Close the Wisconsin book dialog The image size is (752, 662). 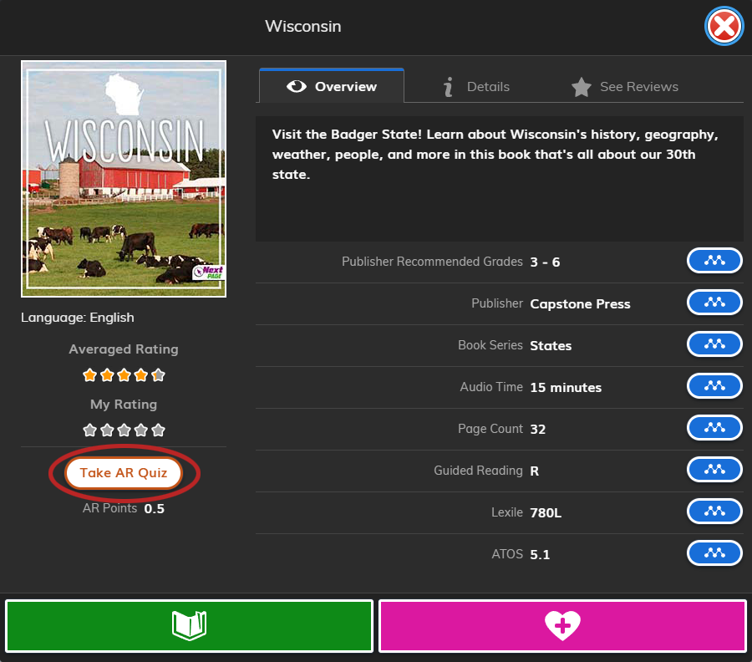point(724,28)
